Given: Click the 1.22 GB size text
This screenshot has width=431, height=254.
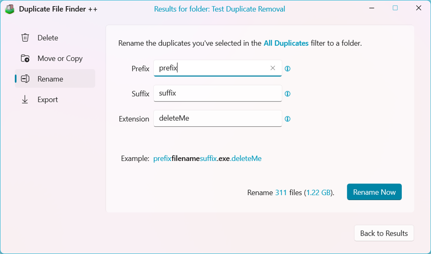Looking at the screenshot, I should [x=319, y=192].
